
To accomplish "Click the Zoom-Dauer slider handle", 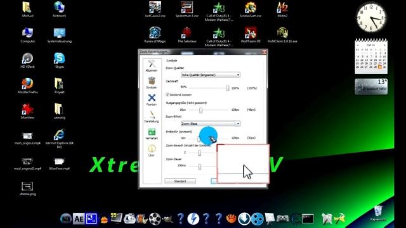I will pos(199,167).
